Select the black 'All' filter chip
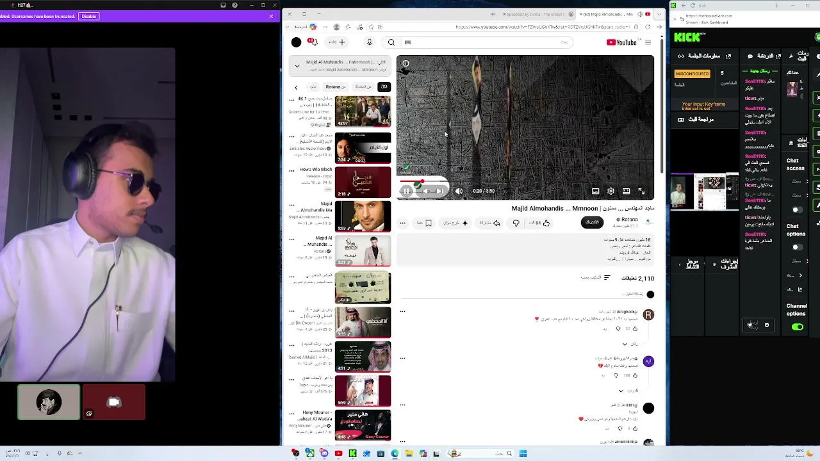The width and height of the screenshot is (820, 461). click(x=384, y=87)
